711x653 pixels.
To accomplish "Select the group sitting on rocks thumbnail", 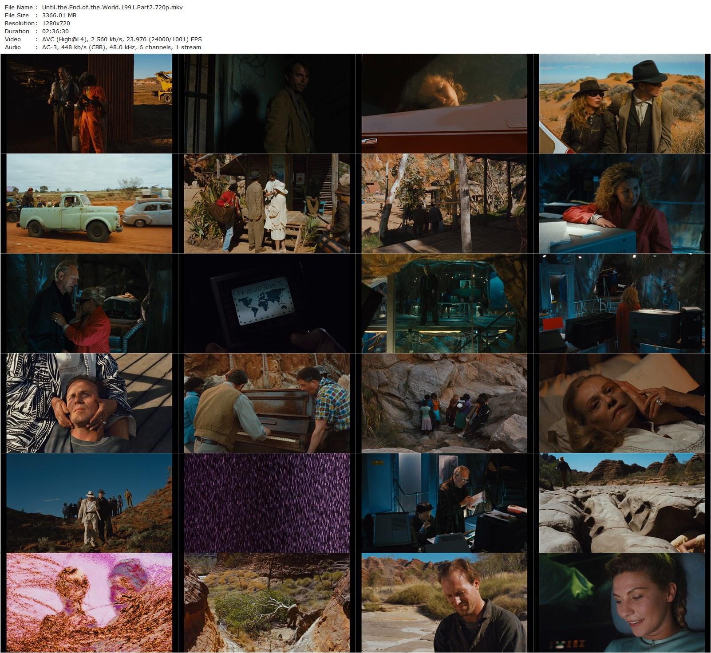I will 444,403.
